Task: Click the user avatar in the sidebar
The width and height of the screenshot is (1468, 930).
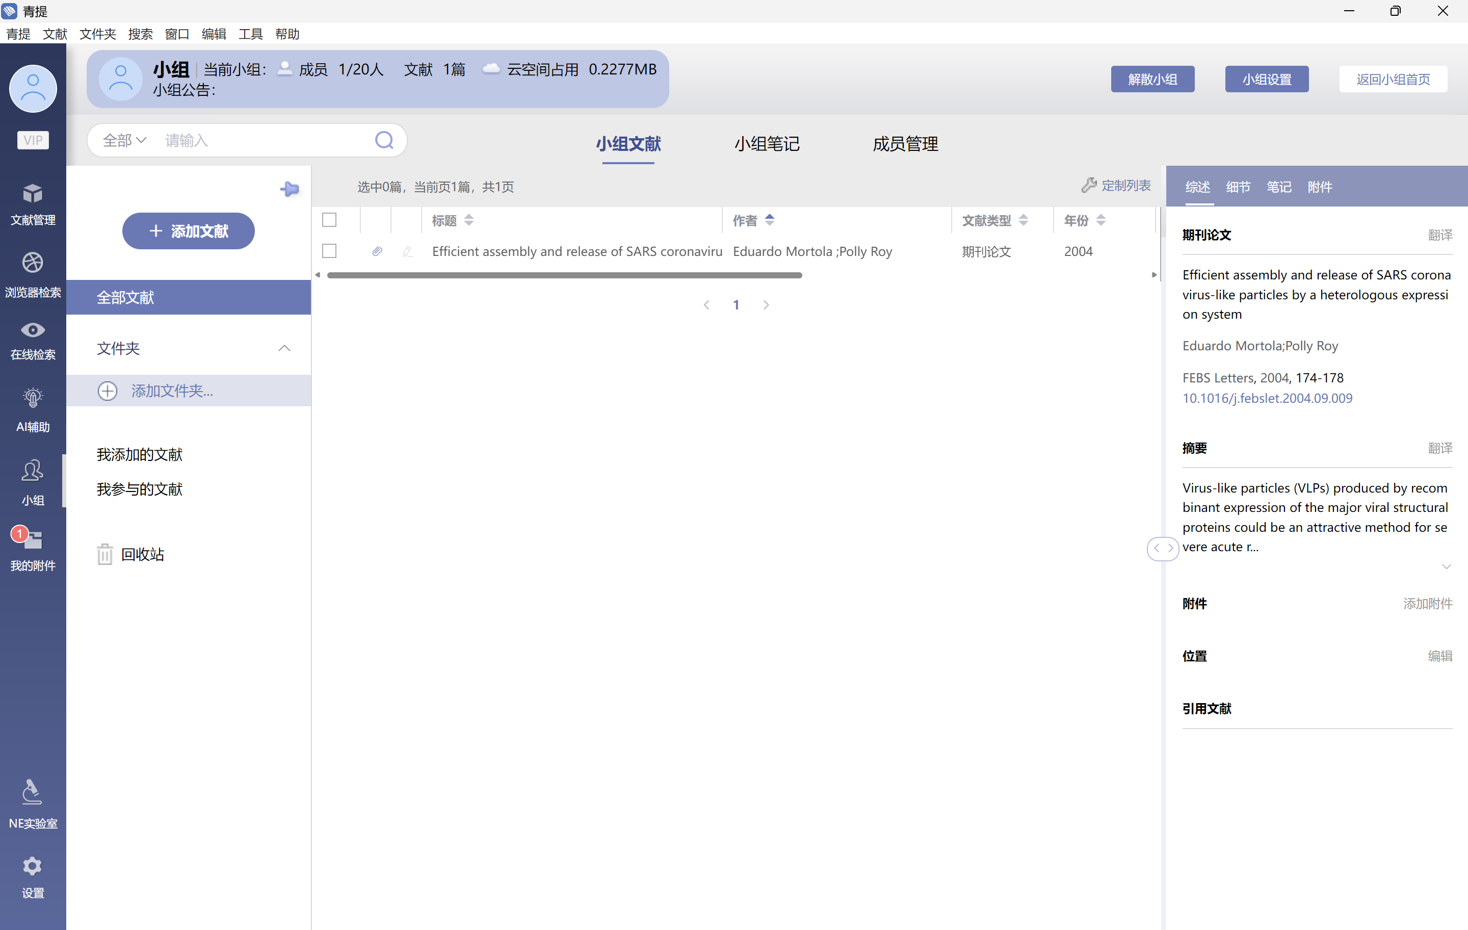Action: (x=33, y=88)
